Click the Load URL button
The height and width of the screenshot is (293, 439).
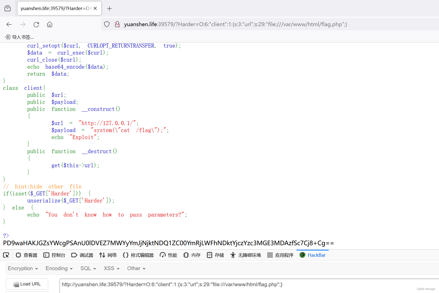27,284
